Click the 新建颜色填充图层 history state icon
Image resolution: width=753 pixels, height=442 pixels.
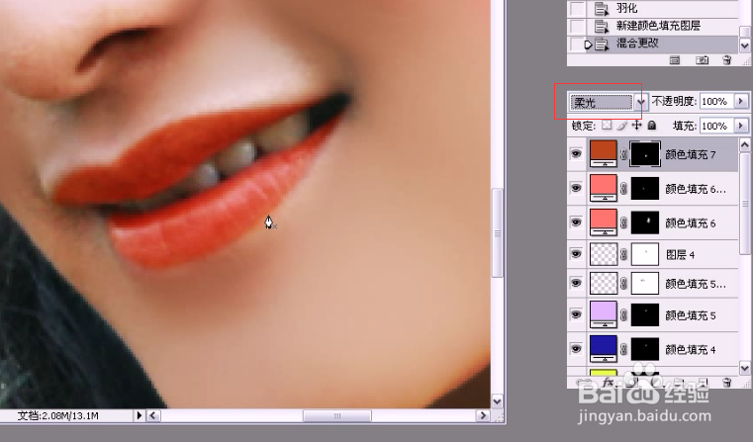(x=602, y=26)
